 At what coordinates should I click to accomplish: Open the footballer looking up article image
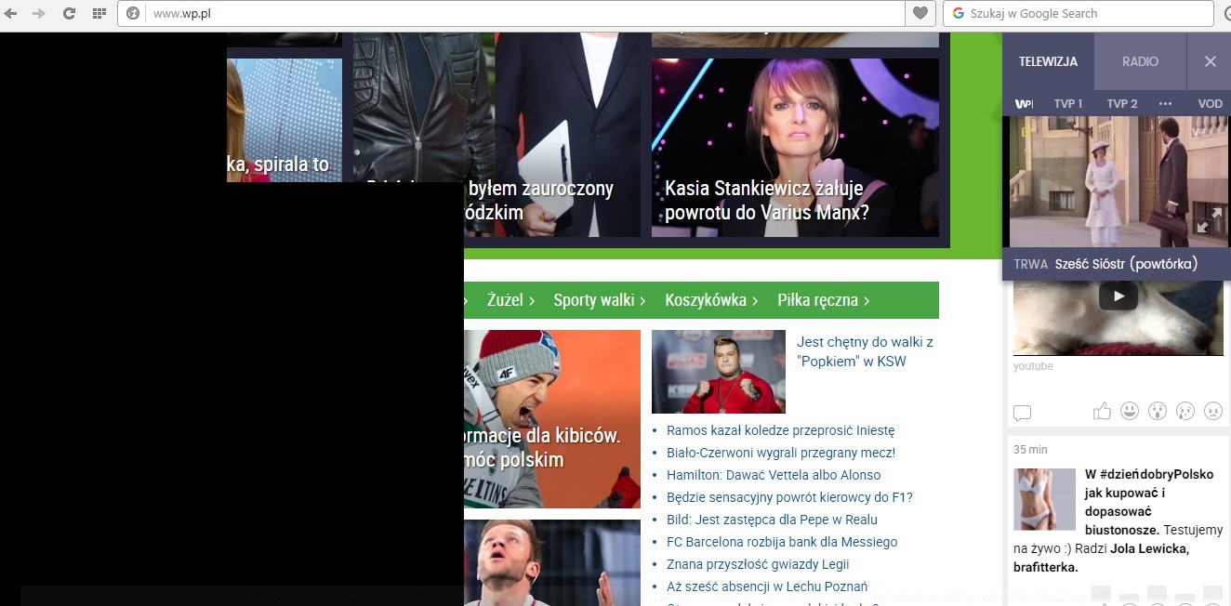pos(552,562)
